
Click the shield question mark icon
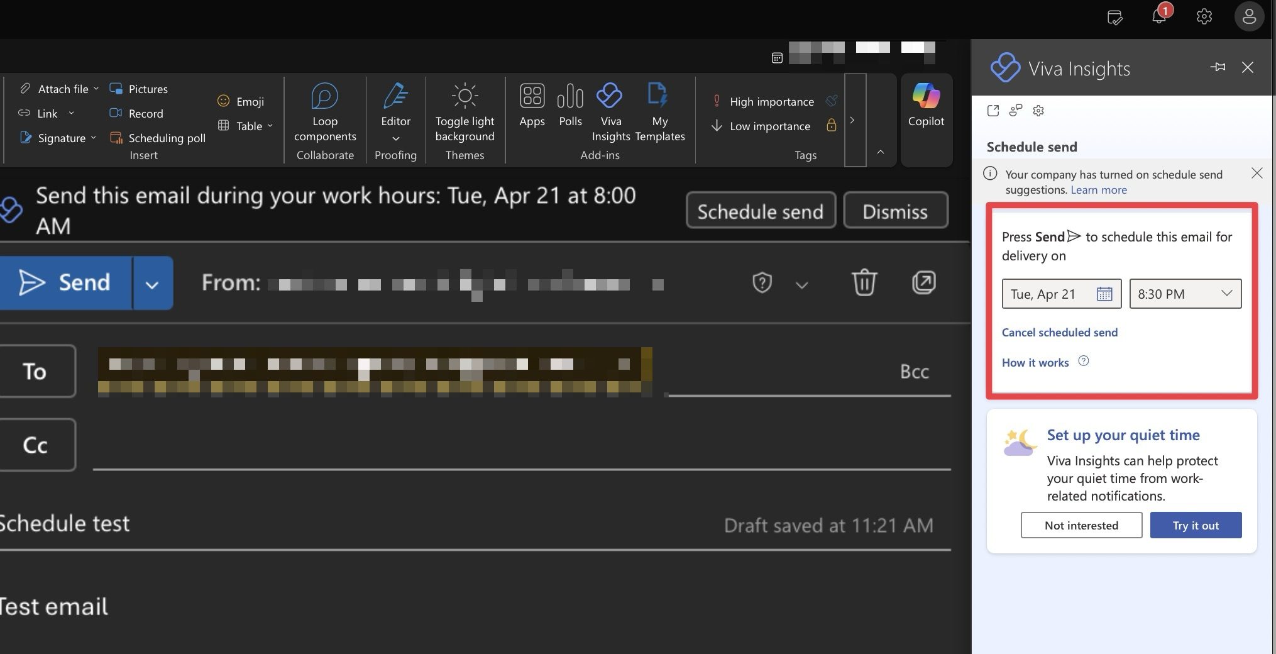(x=762, y=282)
